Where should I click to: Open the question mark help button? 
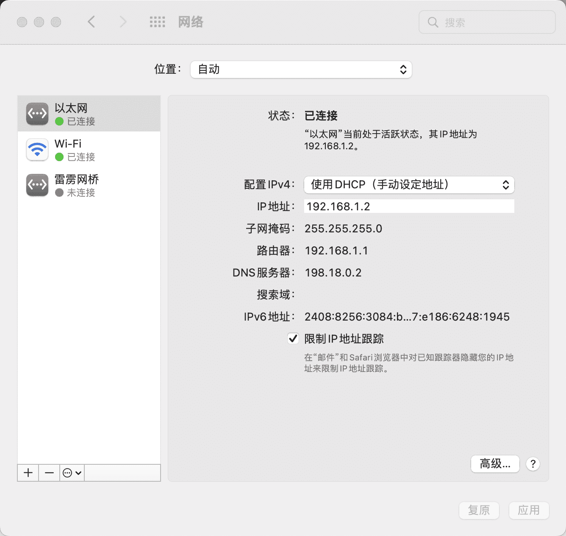pyautogui.click(x=533, y=464)
